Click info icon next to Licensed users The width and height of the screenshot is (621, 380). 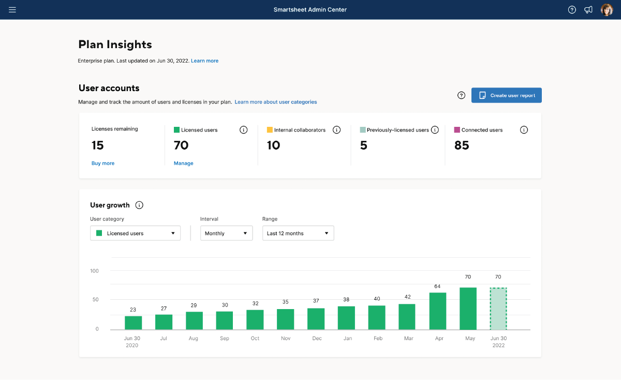pyautogui.click(x=244, y=130)
